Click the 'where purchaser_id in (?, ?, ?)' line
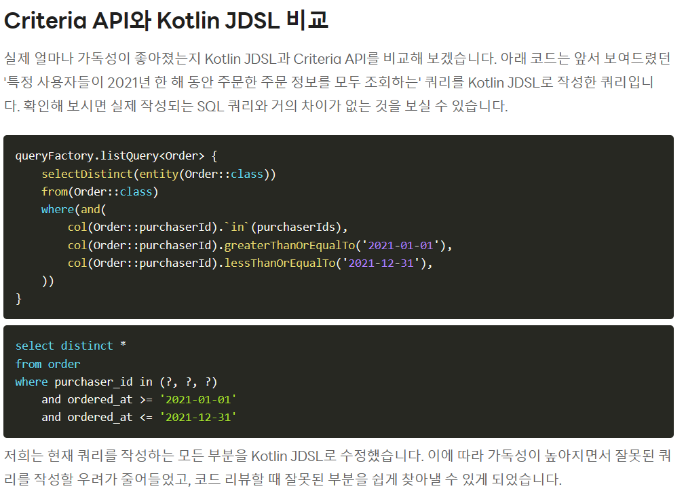686x495 pixels. point(116,382)
